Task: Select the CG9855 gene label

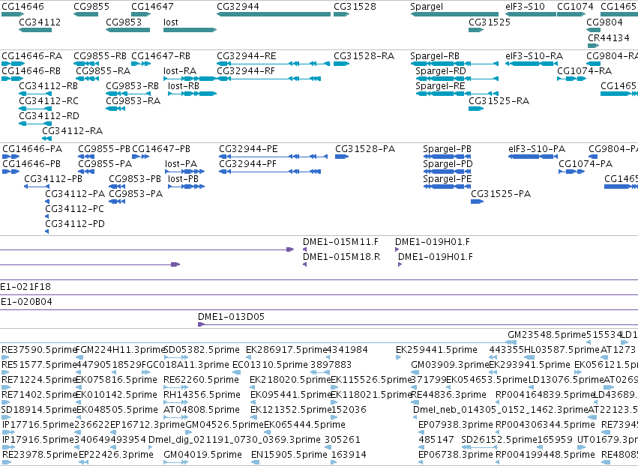Action: pyautogui.click(x=91, y=7)
